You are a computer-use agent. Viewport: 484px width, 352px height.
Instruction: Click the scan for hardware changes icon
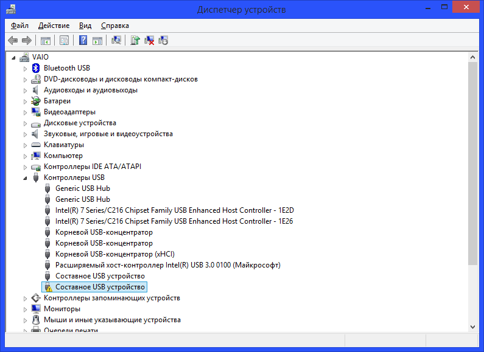116,40
